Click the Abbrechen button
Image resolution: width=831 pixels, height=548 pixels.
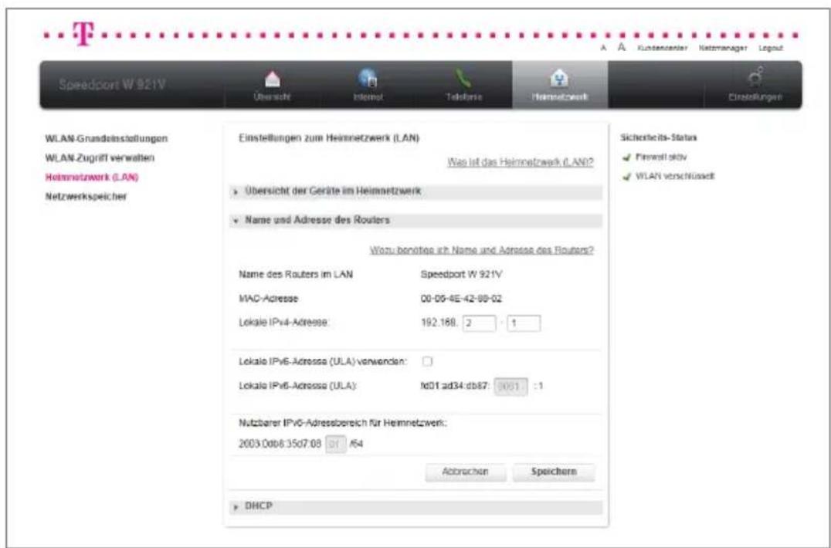pos(466,472)
